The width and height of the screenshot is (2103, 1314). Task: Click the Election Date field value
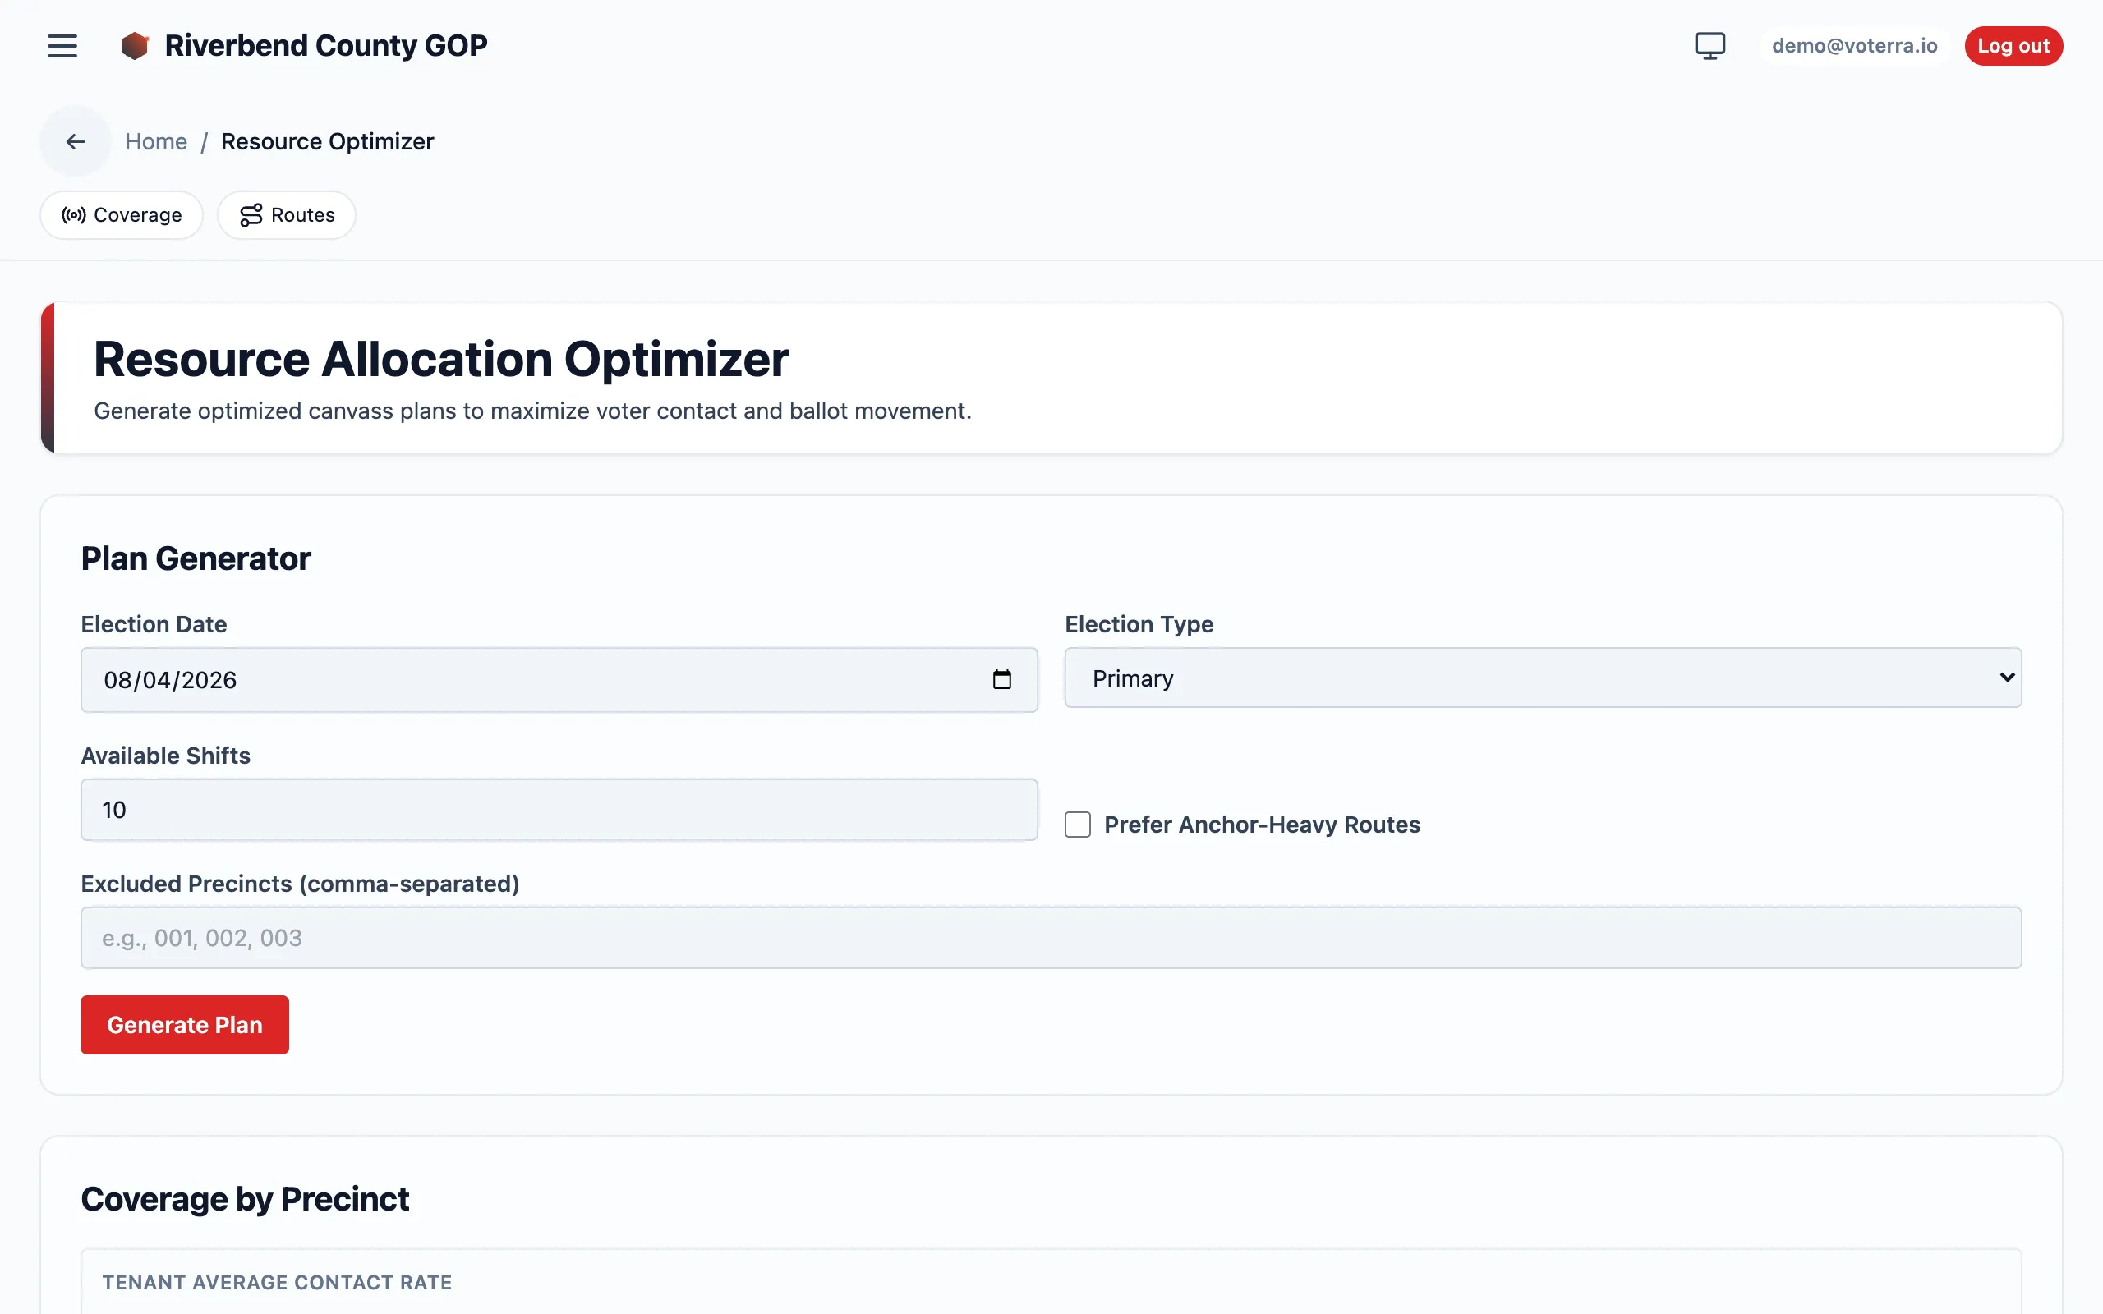(x=170, y=680)
